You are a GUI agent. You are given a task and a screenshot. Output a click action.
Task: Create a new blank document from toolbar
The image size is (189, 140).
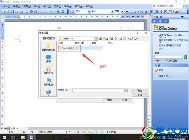(x=4, y=11)
